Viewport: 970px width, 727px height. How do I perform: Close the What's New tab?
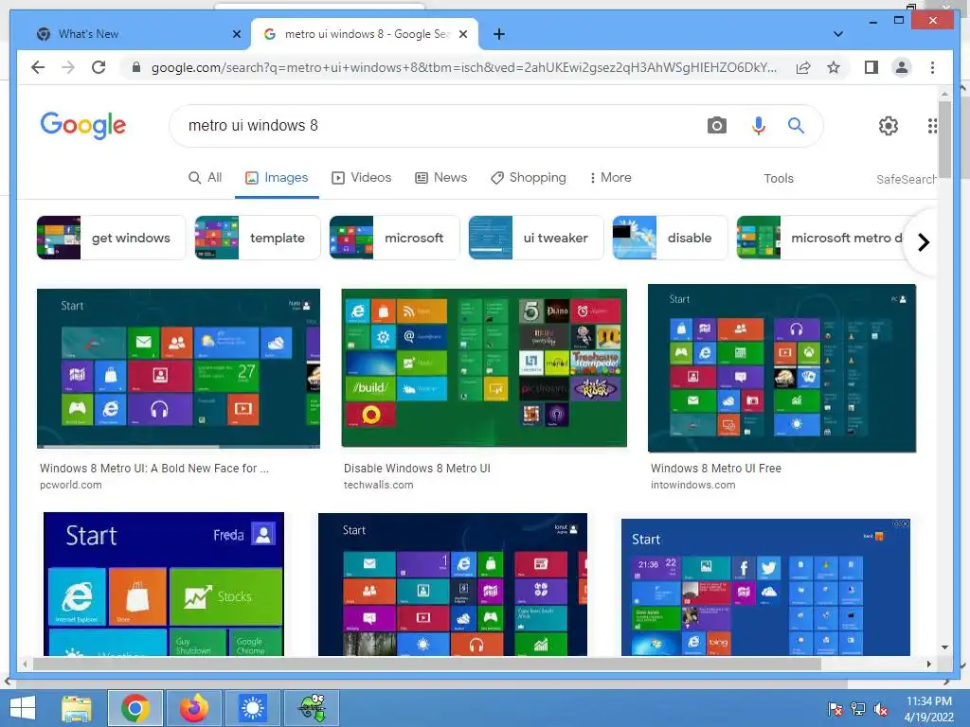[x=236, y=34]
